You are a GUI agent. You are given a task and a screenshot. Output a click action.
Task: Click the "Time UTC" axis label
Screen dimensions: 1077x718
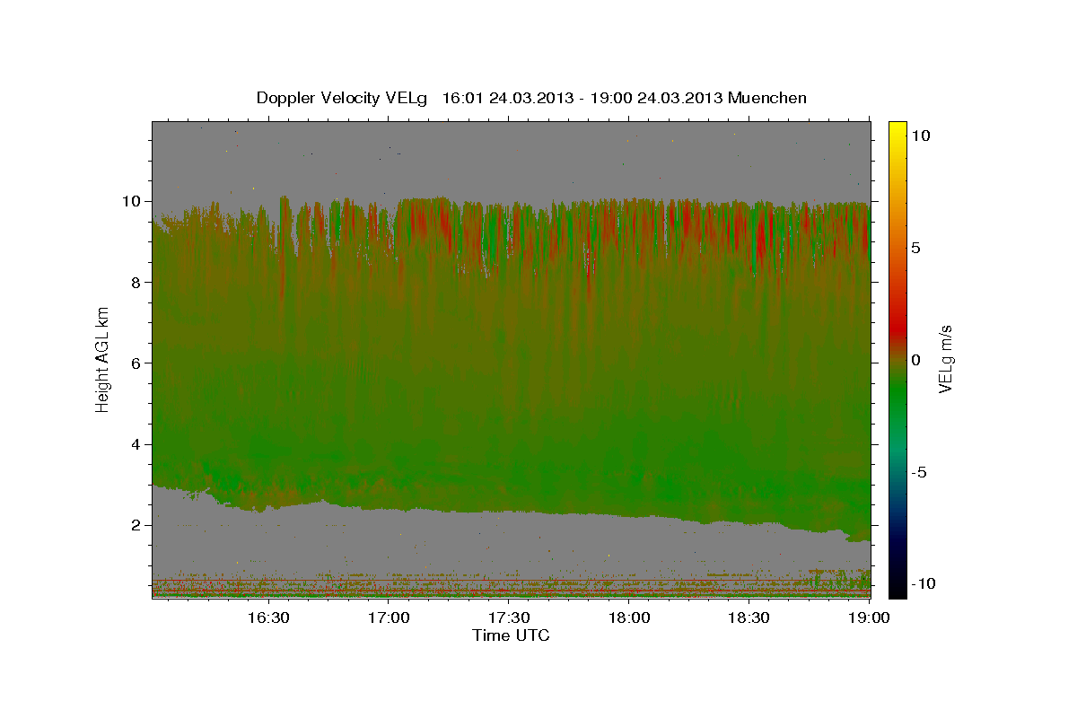(511, 635)
